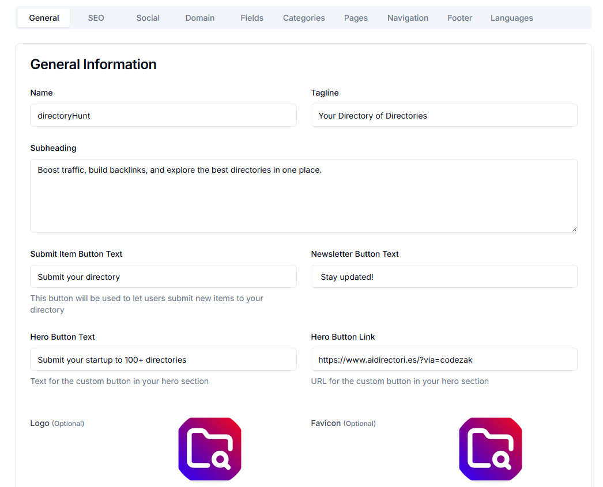Switch to the Navigation tab
Screen dimensions: 603x487
tap(408, 18)
